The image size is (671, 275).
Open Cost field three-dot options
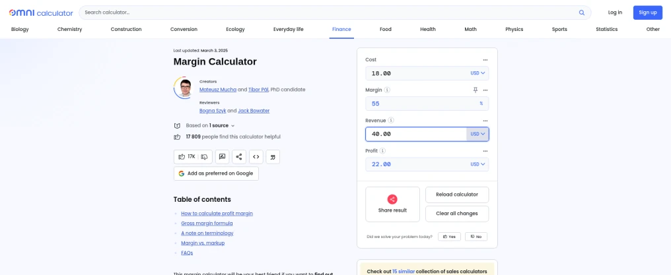click(x=485, y=60)
